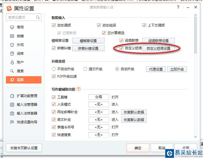Viewport: 203px width, 158px height.
Task: Click the <无> hotkey field for 人名模式
Action: coord(99,104)
